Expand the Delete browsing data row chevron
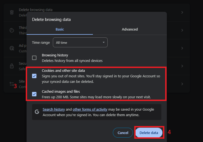 point(182,12)
